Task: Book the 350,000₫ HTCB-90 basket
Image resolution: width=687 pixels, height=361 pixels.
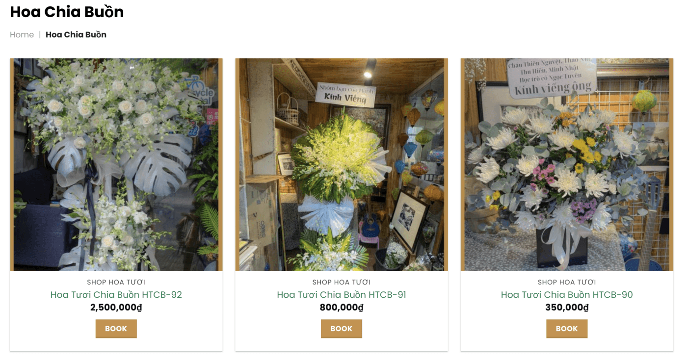Action: click(567, 329)
